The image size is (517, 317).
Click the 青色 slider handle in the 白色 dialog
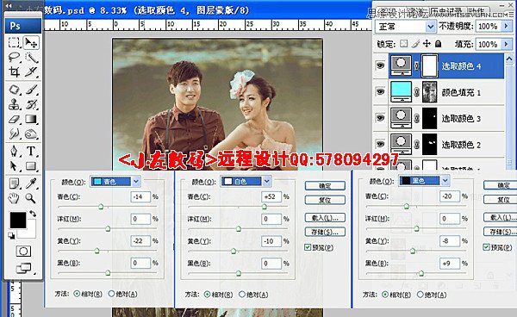point(265,207)
